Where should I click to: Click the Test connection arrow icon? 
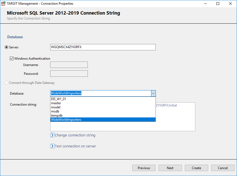coord(52,146)
